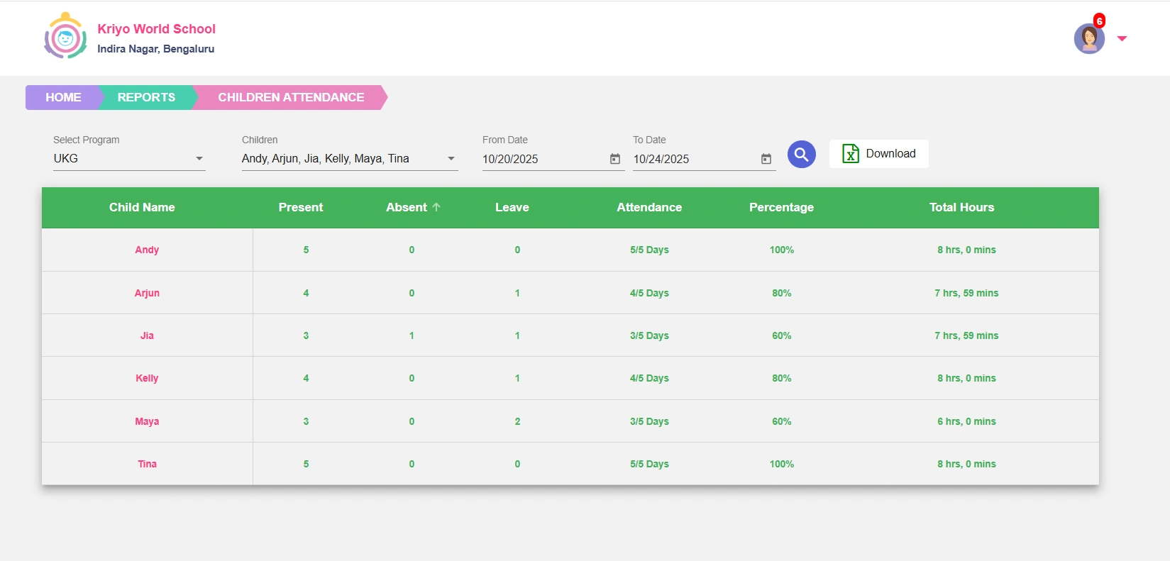Click the Kriyo school logo icon
This screenshot has height=561, width=1170.
(x=65, y=36)
